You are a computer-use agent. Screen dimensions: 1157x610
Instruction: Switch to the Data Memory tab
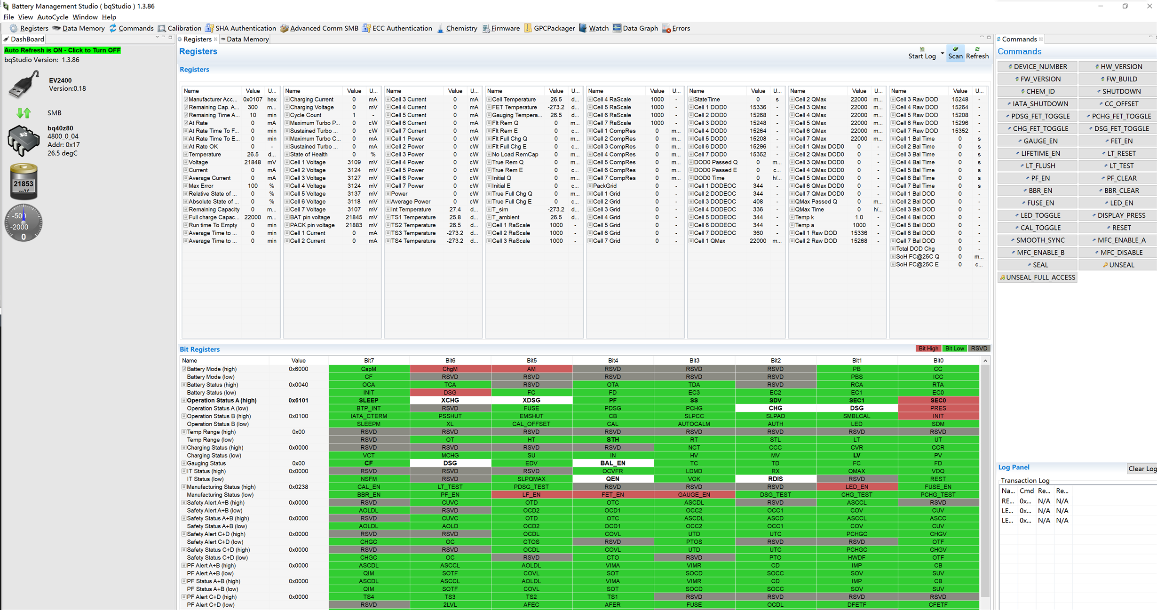point(246,39)
